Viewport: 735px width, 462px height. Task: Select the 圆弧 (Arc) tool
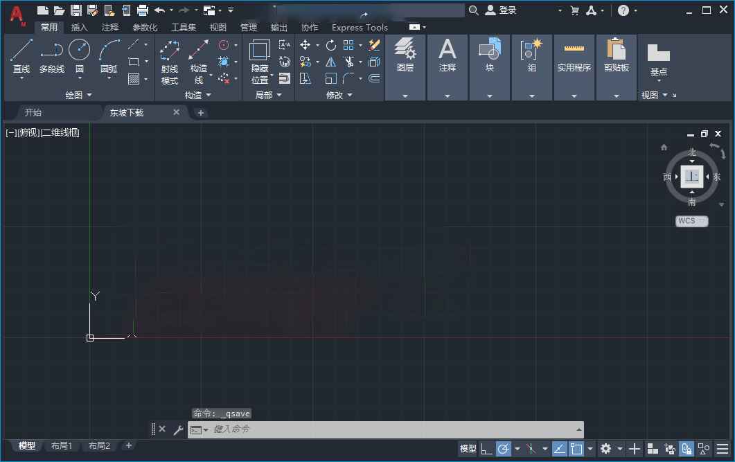click(109, 56)
